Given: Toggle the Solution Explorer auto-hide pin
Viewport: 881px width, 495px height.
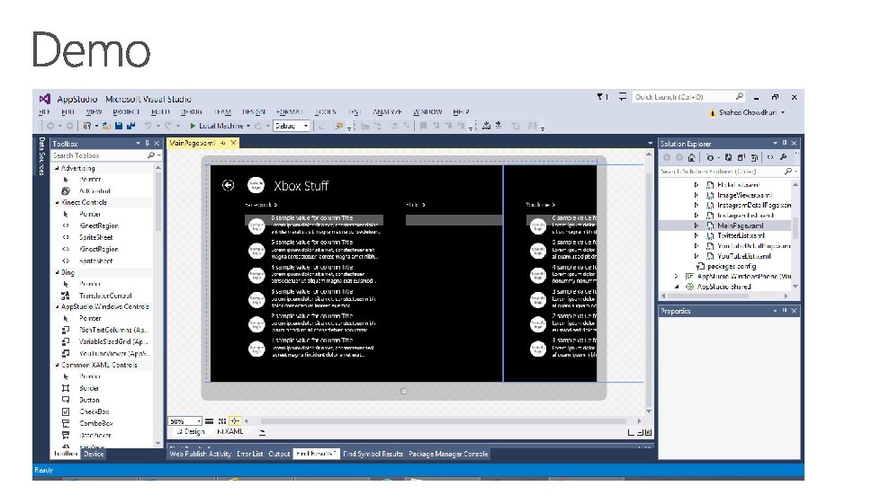Looking at the screenshot, I should pos(785,143).
